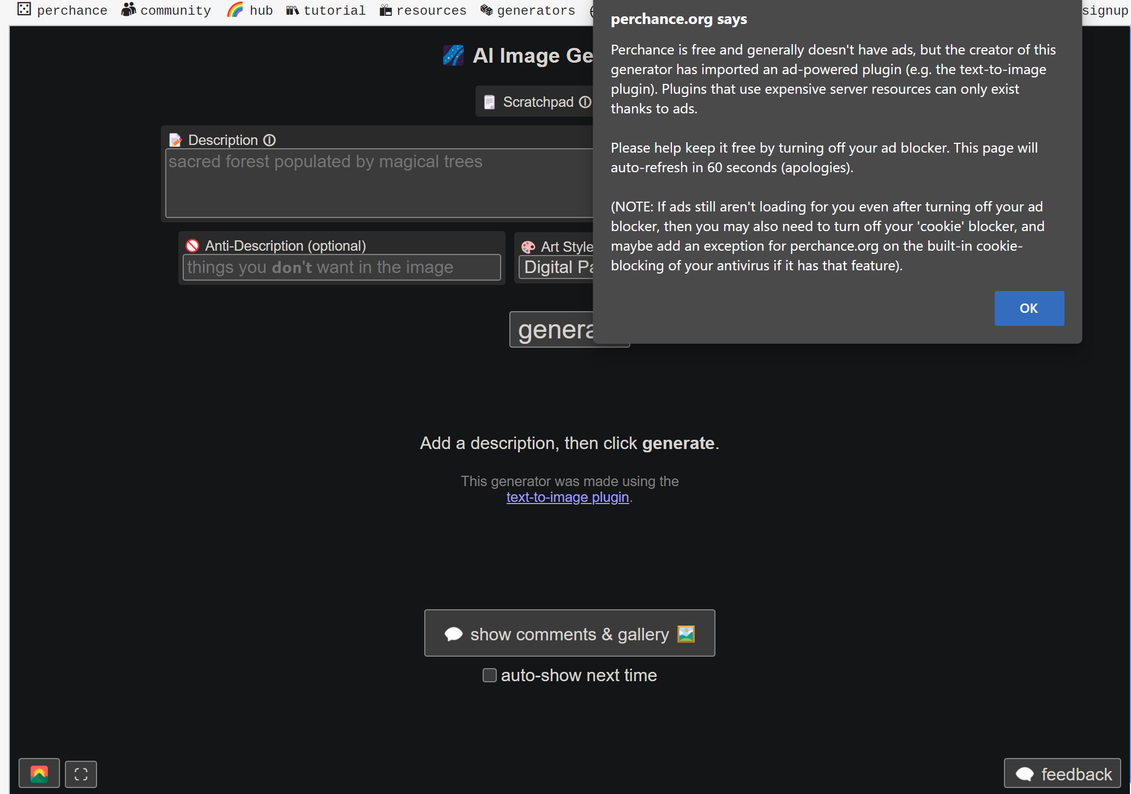The image size is (1131, 794).
Task: Dismiss the dialog with the OK button
Action: tap(1028, 308)
